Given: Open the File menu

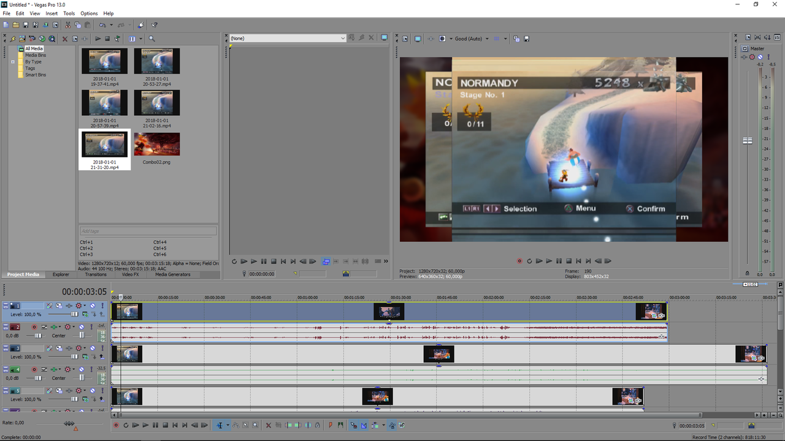Looking at the screenshot, I should (6, 13).
